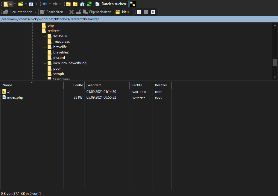Click Dateien suchen button

point(111,4)
